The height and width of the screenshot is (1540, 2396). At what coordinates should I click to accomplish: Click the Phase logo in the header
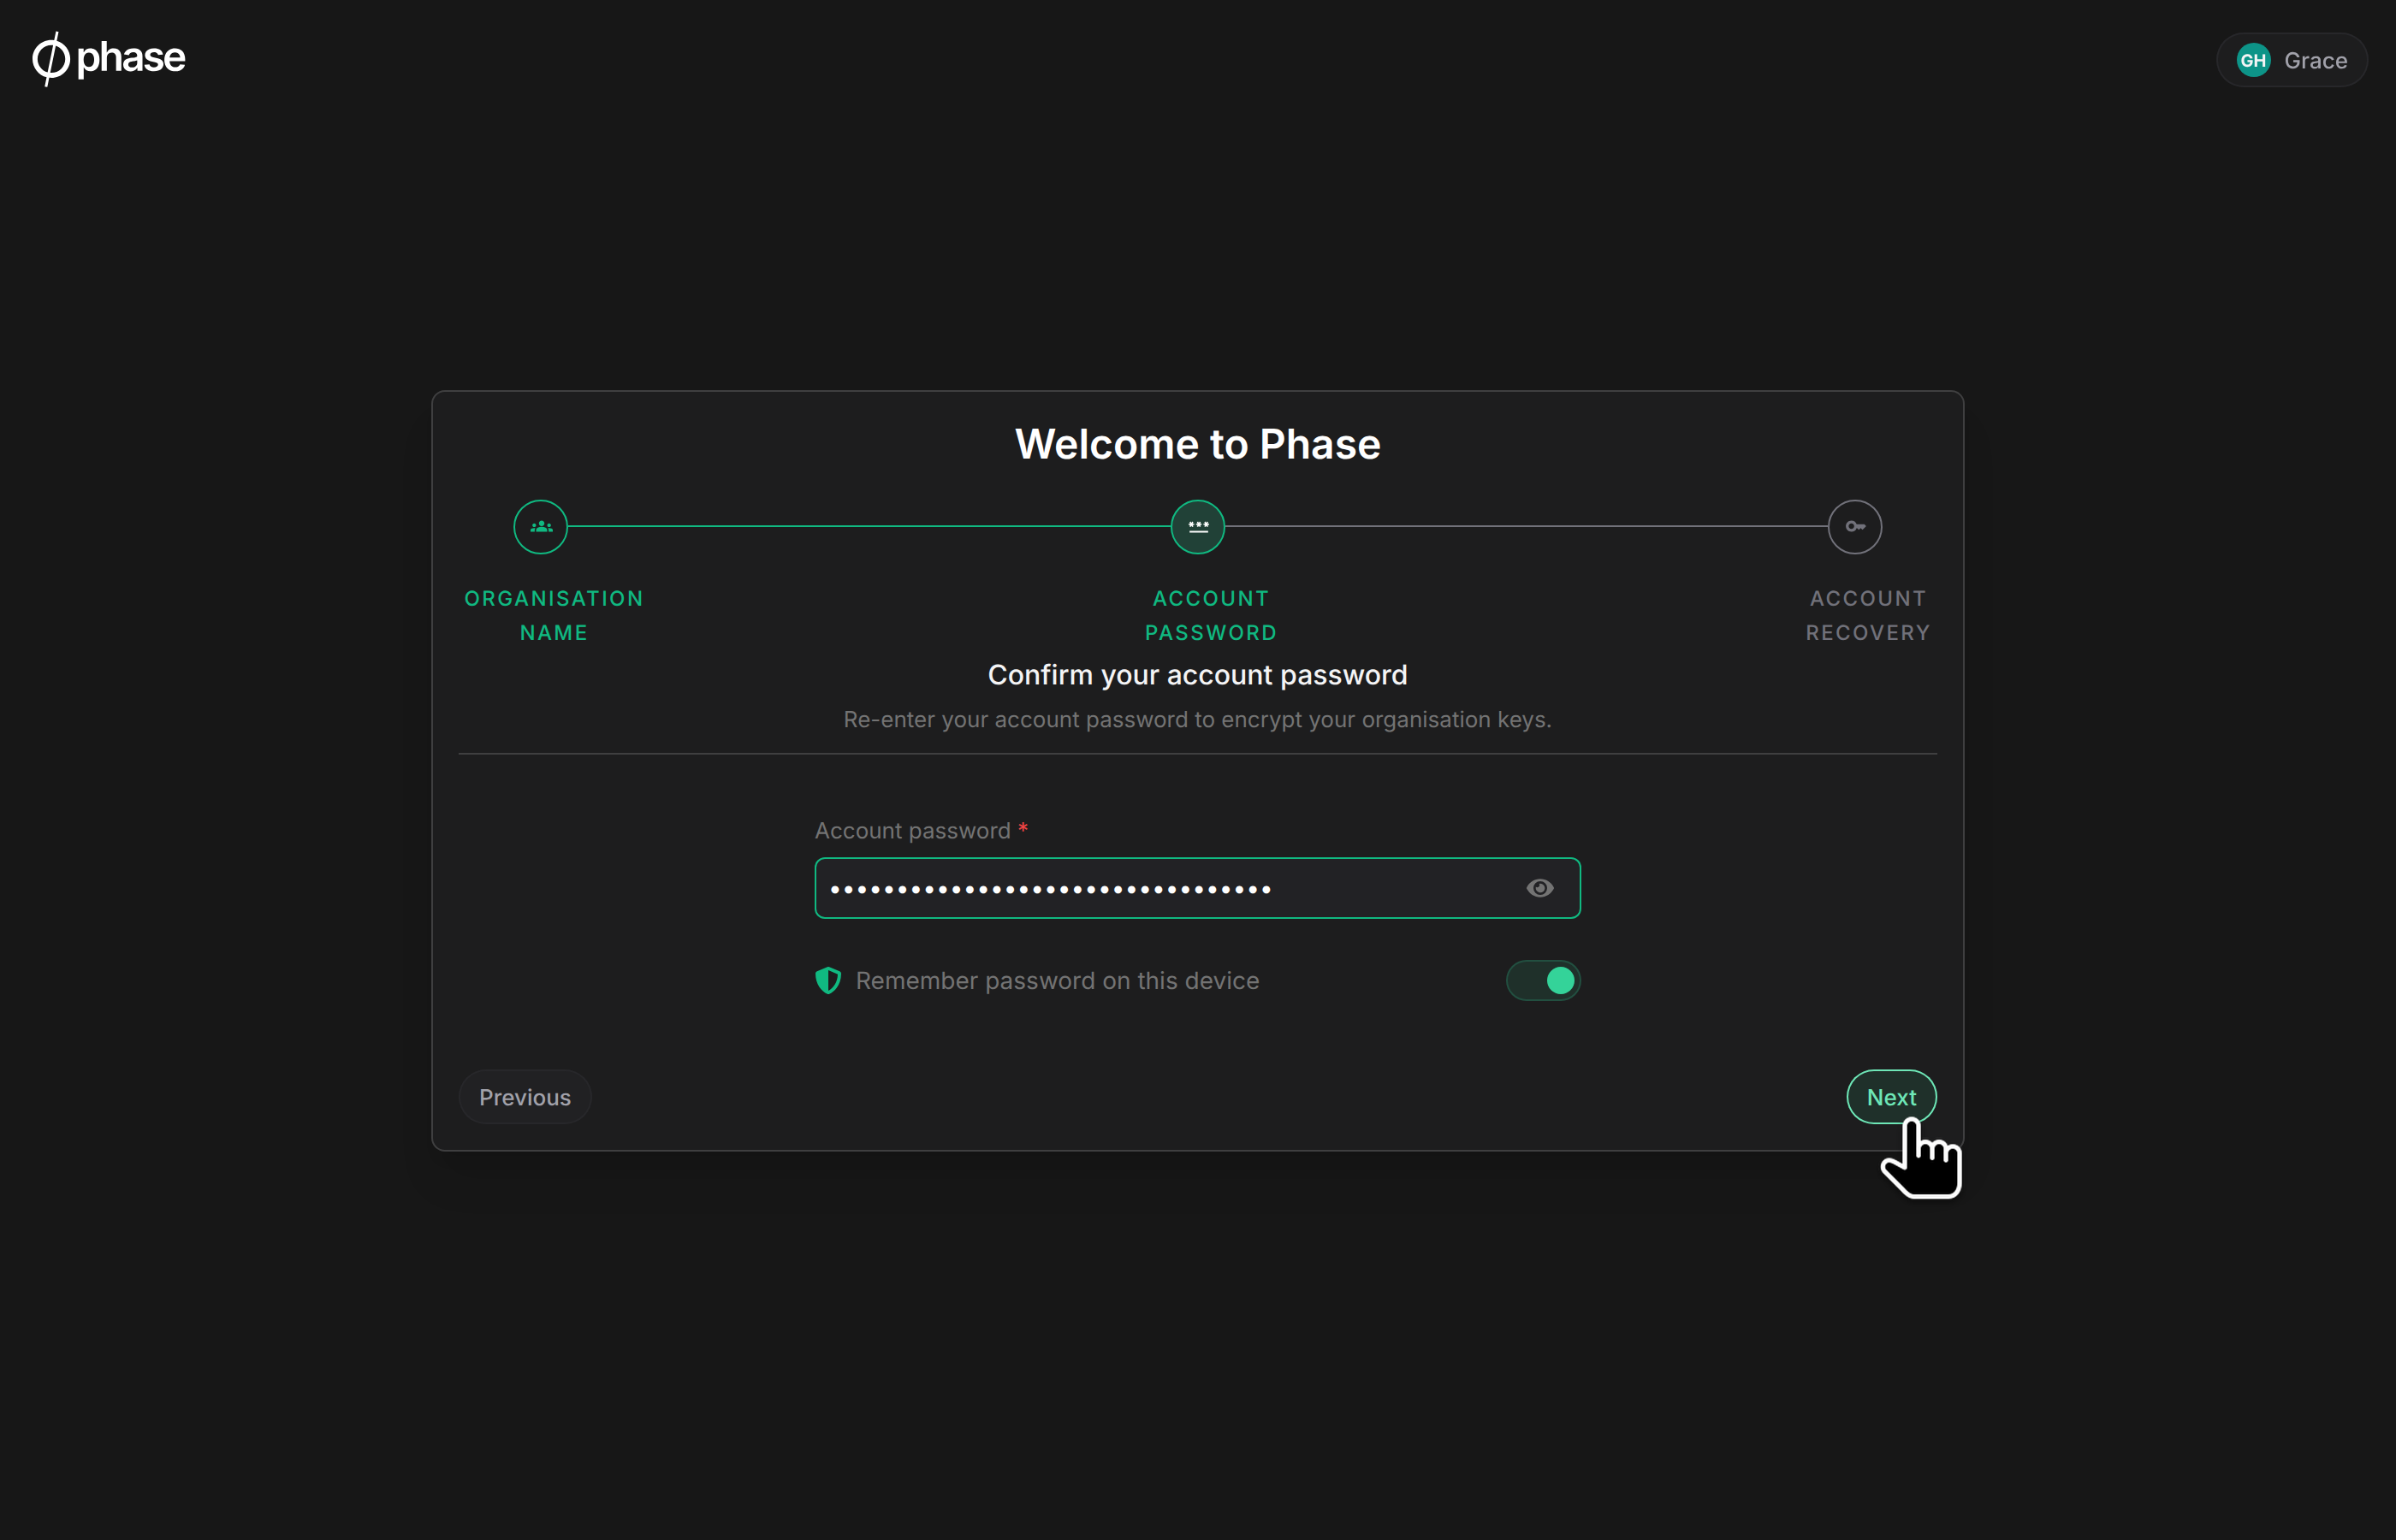click(108, 58)
